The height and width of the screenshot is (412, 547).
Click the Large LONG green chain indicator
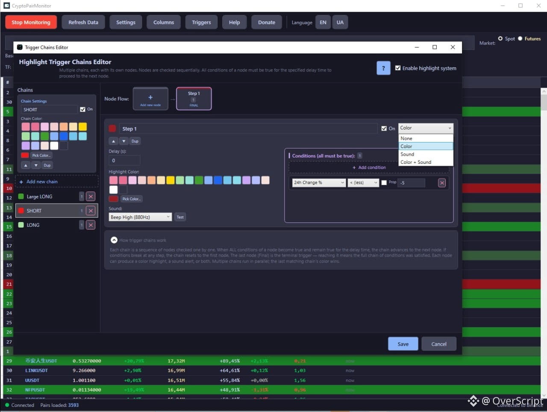[x=21, y=196]
